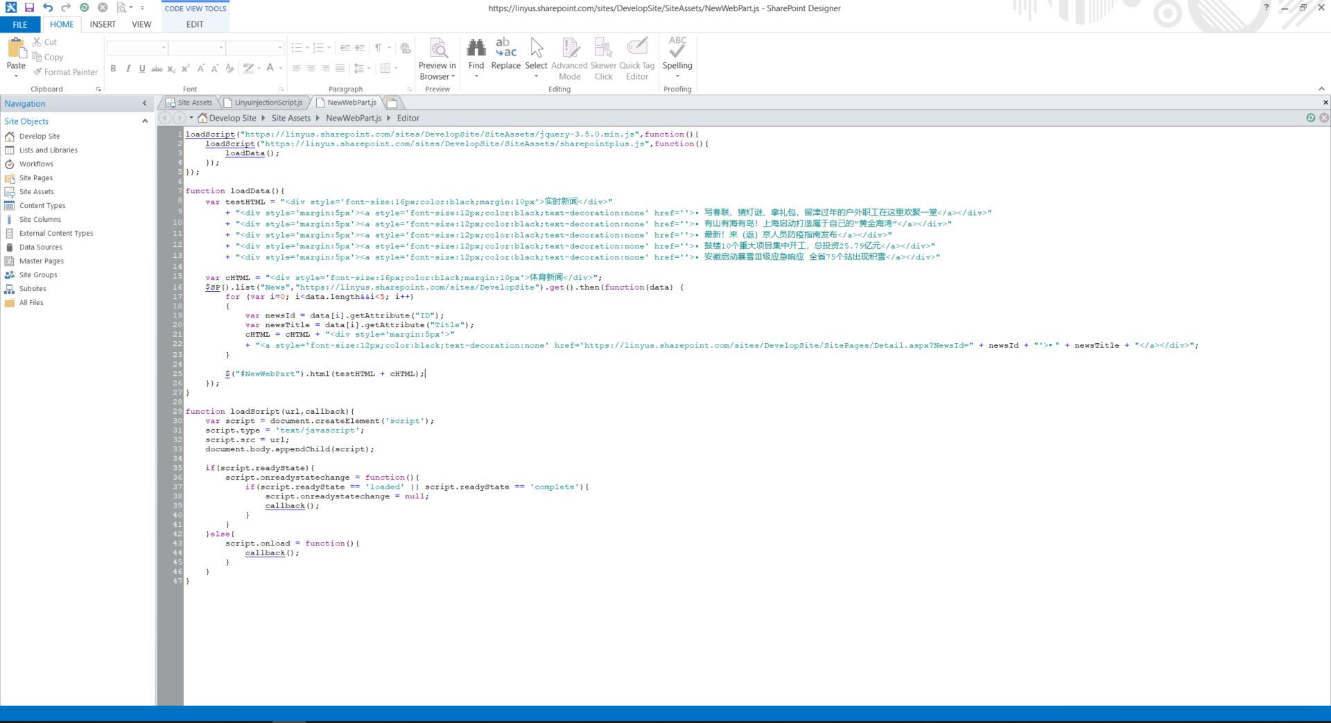Open the Font group dialog launcher
1331x723 pixels.
281,89
